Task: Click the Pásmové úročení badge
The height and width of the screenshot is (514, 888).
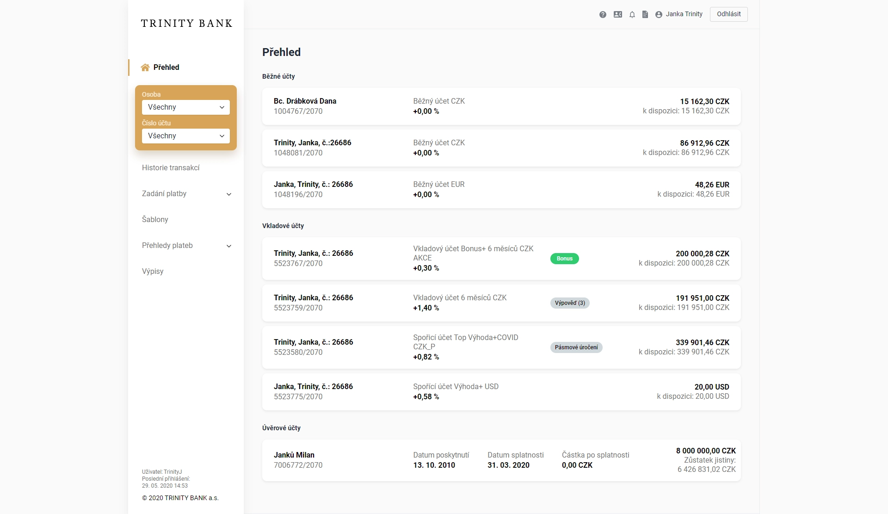Action: [x=576, y=347]
